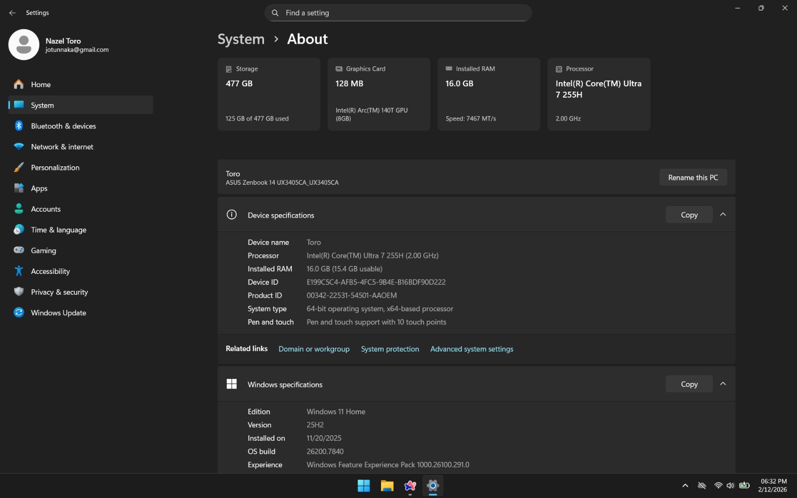The width and height of the screenshot is (797, 498).
Task: Focus the Find a setting box
Action: pos(398,13)
